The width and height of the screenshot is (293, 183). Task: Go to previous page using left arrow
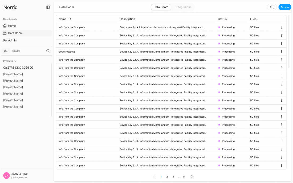pyautogui.click(x=154, y=176)
